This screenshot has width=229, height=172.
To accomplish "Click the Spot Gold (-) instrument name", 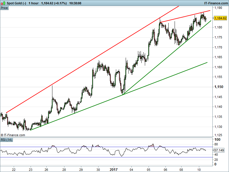I will click(16, 3).
